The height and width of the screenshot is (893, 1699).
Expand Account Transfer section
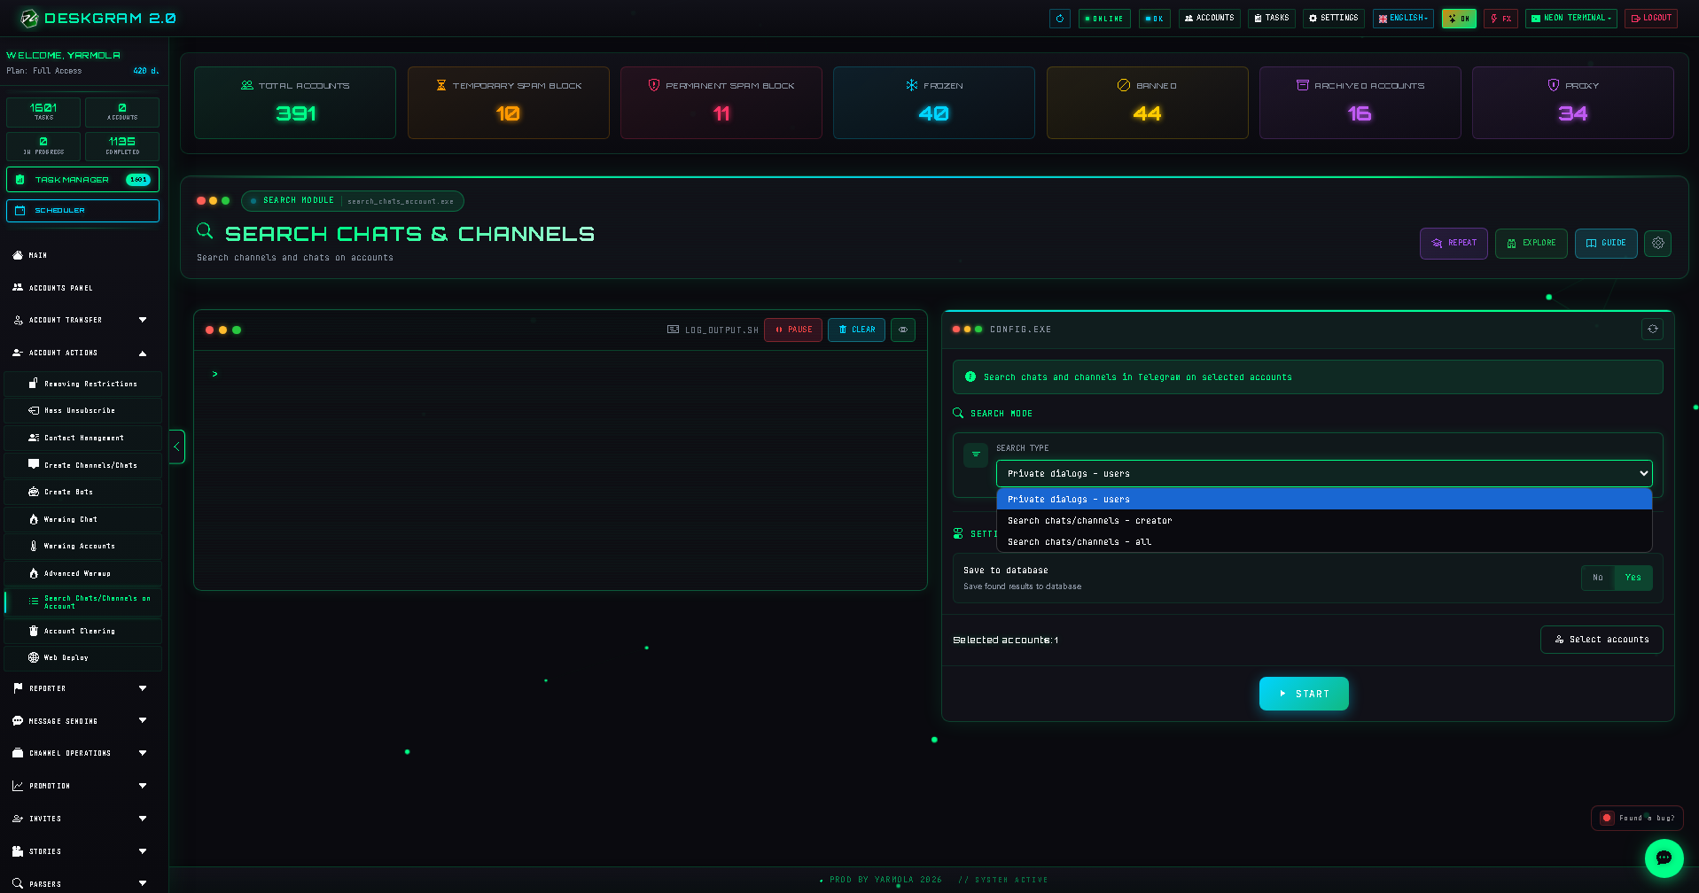82,320
